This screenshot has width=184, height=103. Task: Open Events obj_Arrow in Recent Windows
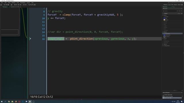click(168, 95)
